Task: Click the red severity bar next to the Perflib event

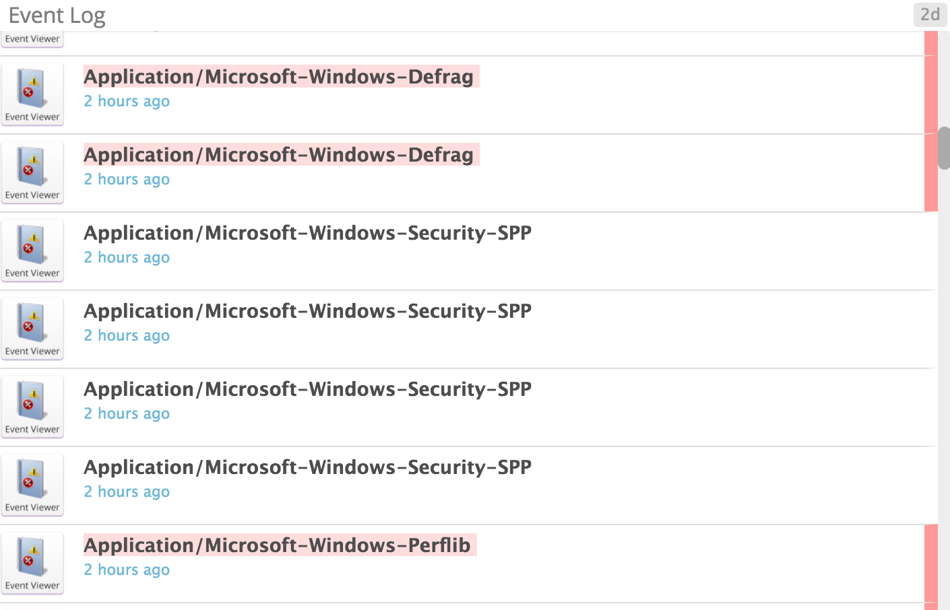Action: (x=932, y=564)
